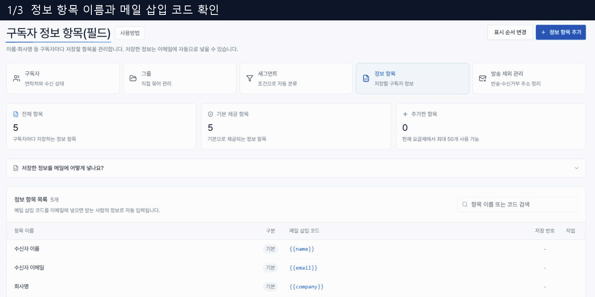595x297 pixels.
Task: Click the 저장 번호 column header
Action: [545, 231]
